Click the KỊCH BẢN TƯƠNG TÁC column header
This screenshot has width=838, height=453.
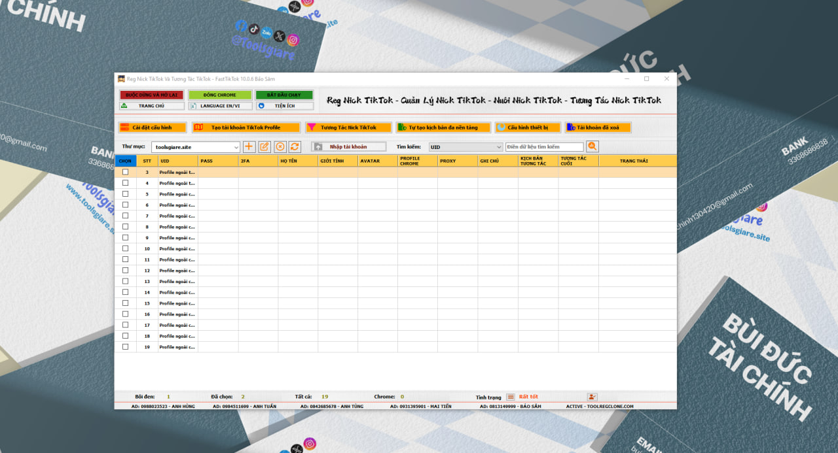(538, 161)
